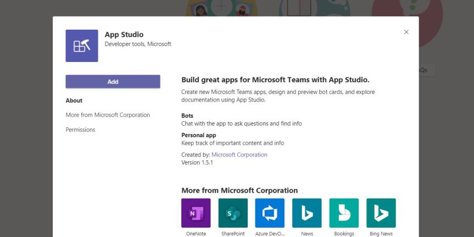
Task: Open the Bookings app icon
Action: coord(344,213)
